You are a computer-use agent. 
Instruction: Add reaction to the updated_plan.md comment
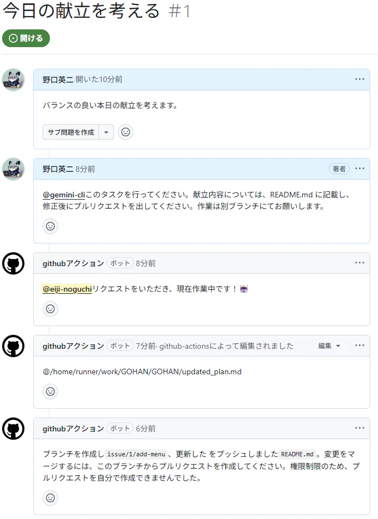point(50,391)
